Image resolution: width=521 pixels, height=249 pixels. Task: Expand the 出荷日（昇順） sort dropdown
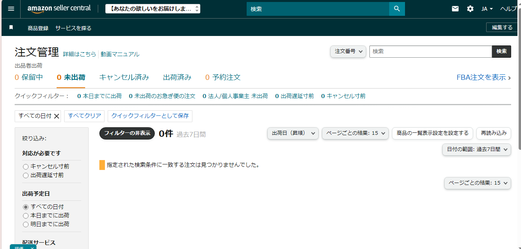coord(293,134)
